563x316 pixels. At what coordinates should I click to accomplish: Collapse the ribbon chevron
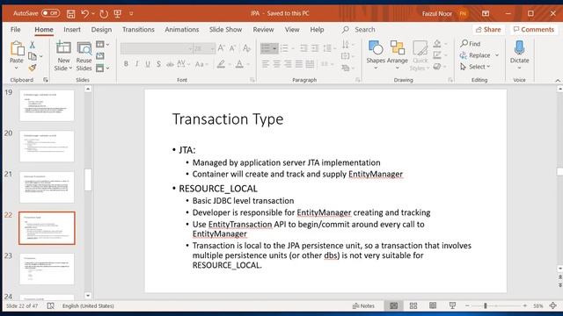(558, 80)
